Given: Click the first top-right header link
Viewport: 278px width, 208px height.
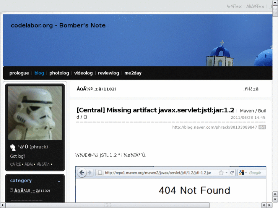Looking at the screenshot, I should (234, 6).
